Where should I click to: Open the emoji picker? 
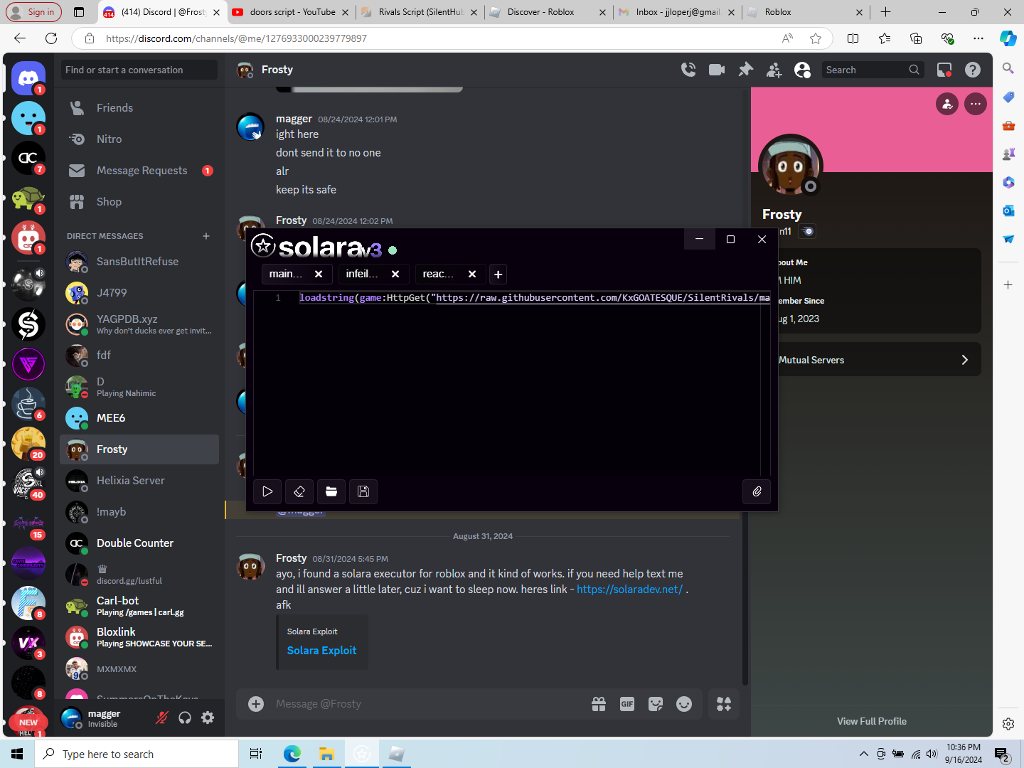click(x=684, y=704)
